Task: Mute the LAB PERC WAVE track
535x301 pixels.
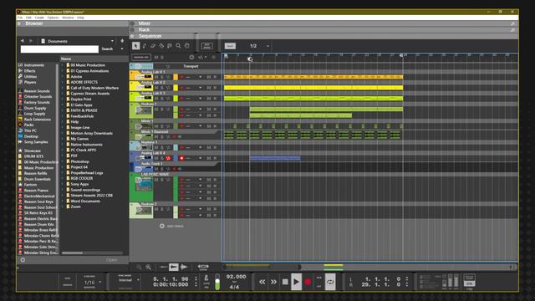Action: [x=156, y=180]
